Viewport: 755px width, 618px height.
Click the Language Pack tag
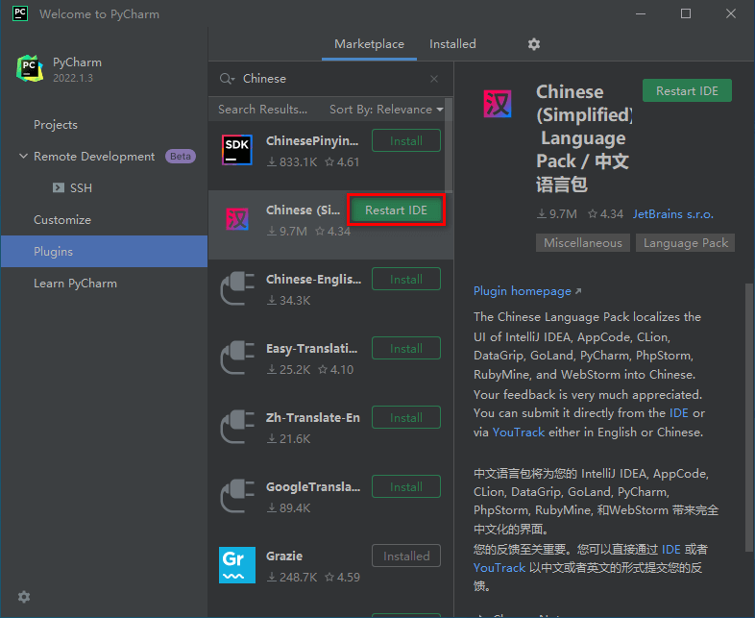click(686, 243)
